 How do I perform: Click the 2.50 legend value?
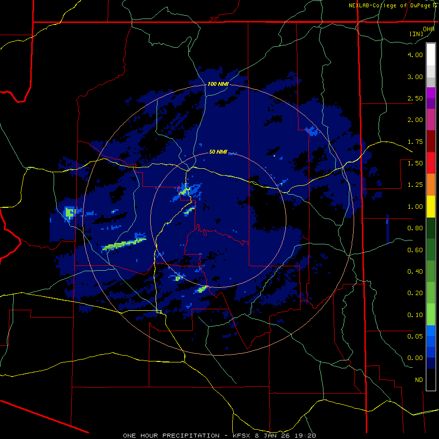coord(415,98)
